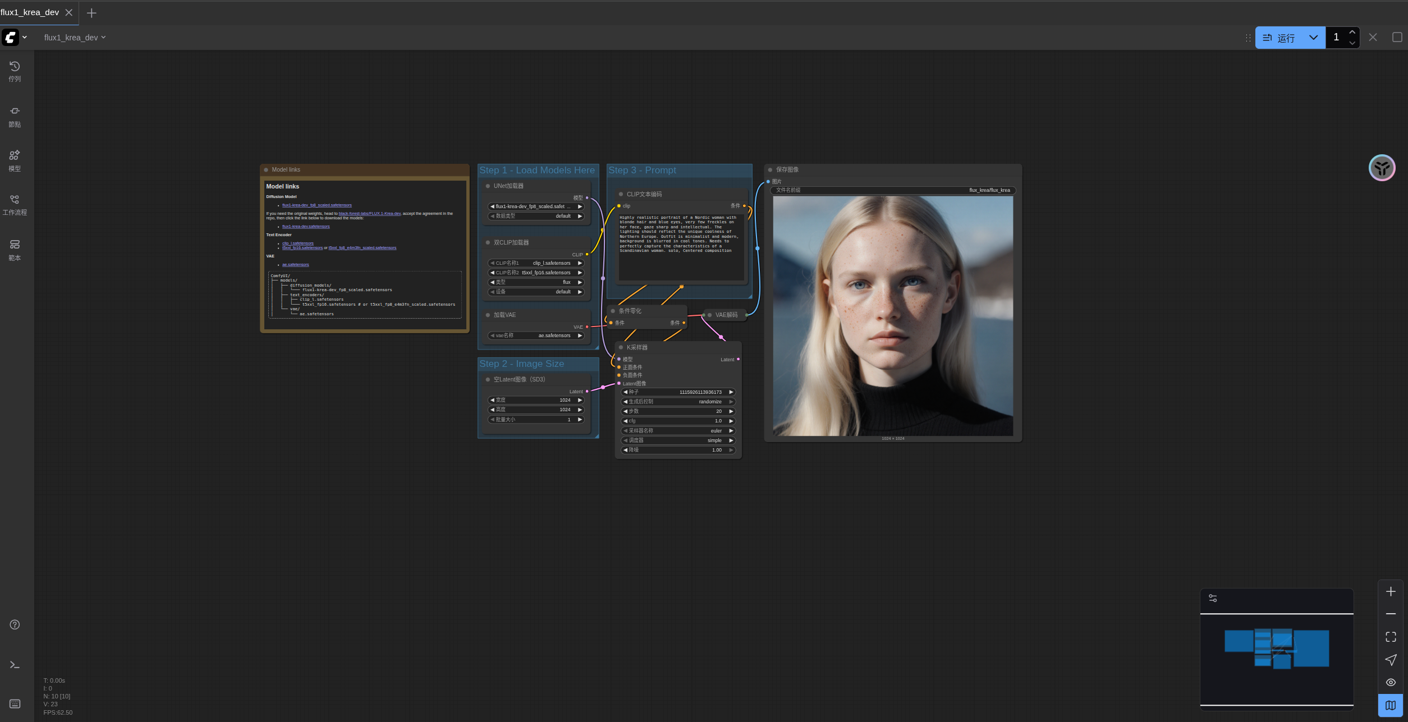Image resolution: width=1408 pixels, height=722 pixels.
Task: Toggle the minimap map button
Action: [x=1391, y=705]
